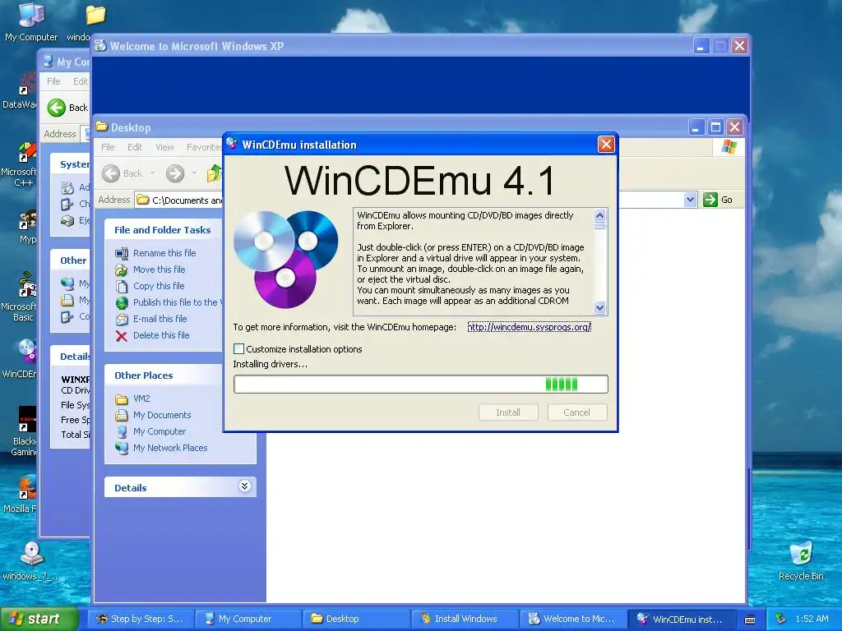Check Customize installation options checkbox
The image size is (842, 631).
tap(239, 348)
